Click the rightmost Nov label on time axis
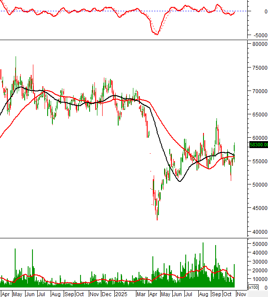The image size is (268, 297). coord(241,294)
